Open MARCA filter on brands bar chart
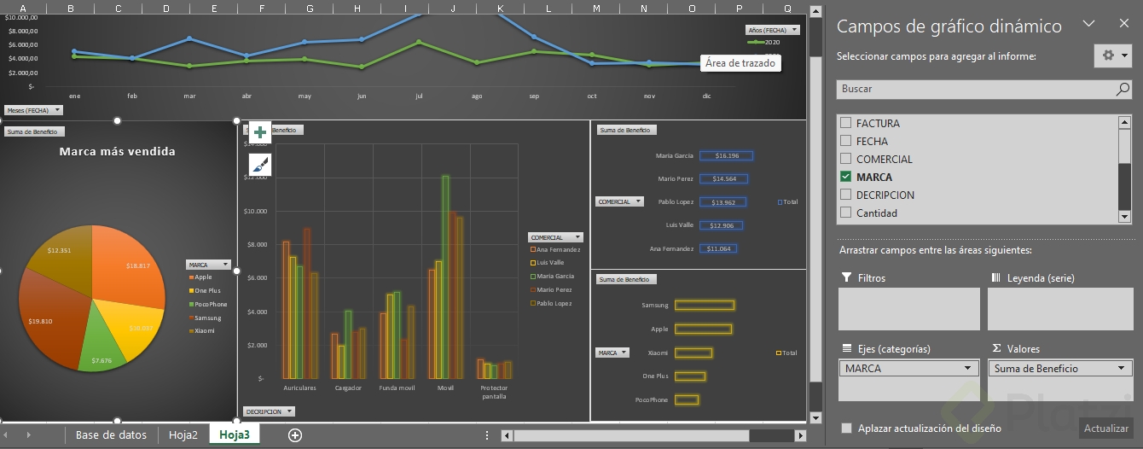 pos(612,353)
